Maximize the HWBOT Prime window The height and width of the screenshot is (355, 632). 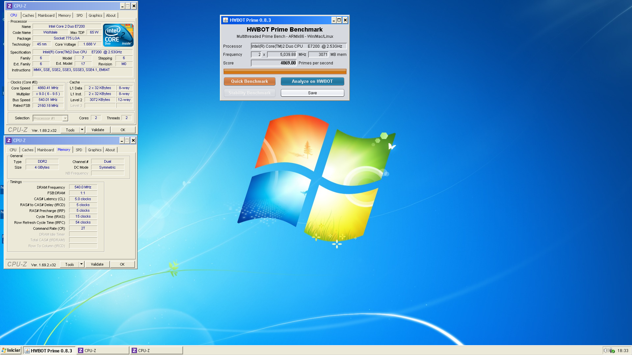click(339, 20)
